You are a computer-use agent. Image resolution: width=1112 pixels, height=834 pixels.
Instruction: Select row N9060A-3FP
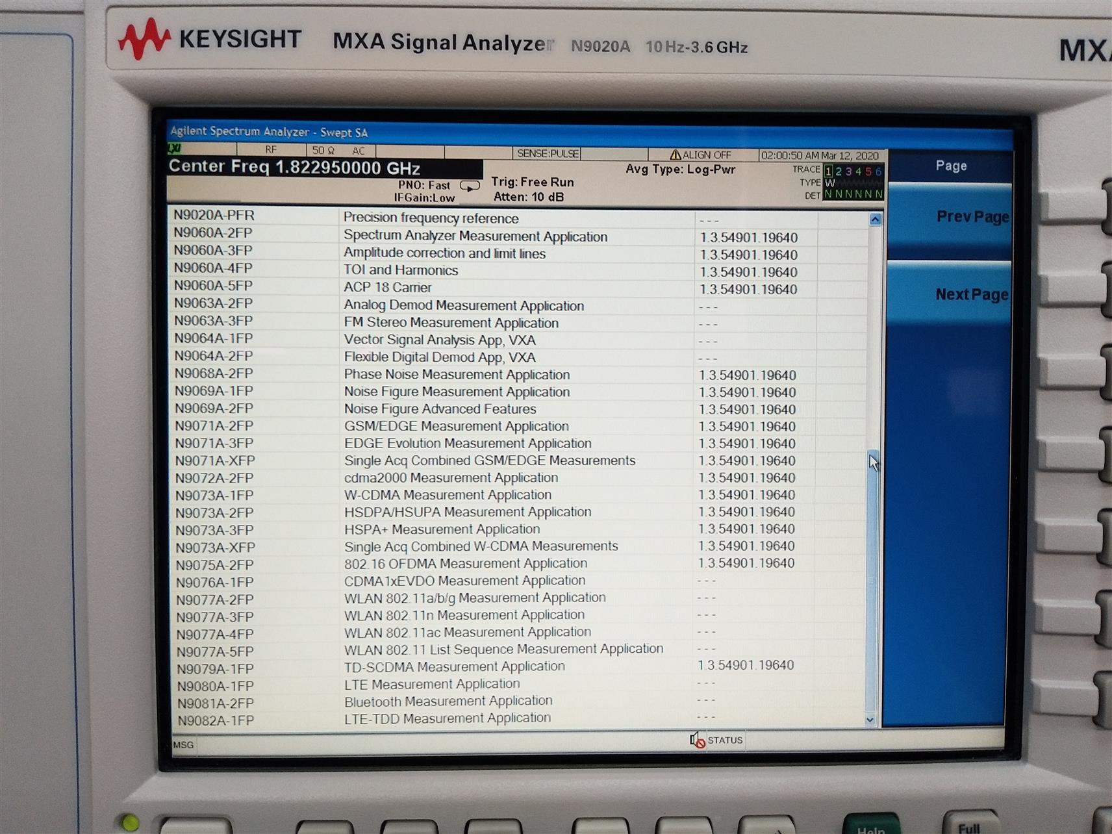coord(518,253)
